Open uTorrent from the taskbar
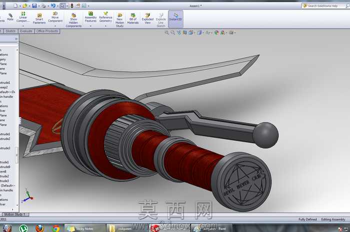Image resolution: width=350 pixels, height=232 pixels. coord(23,229)
